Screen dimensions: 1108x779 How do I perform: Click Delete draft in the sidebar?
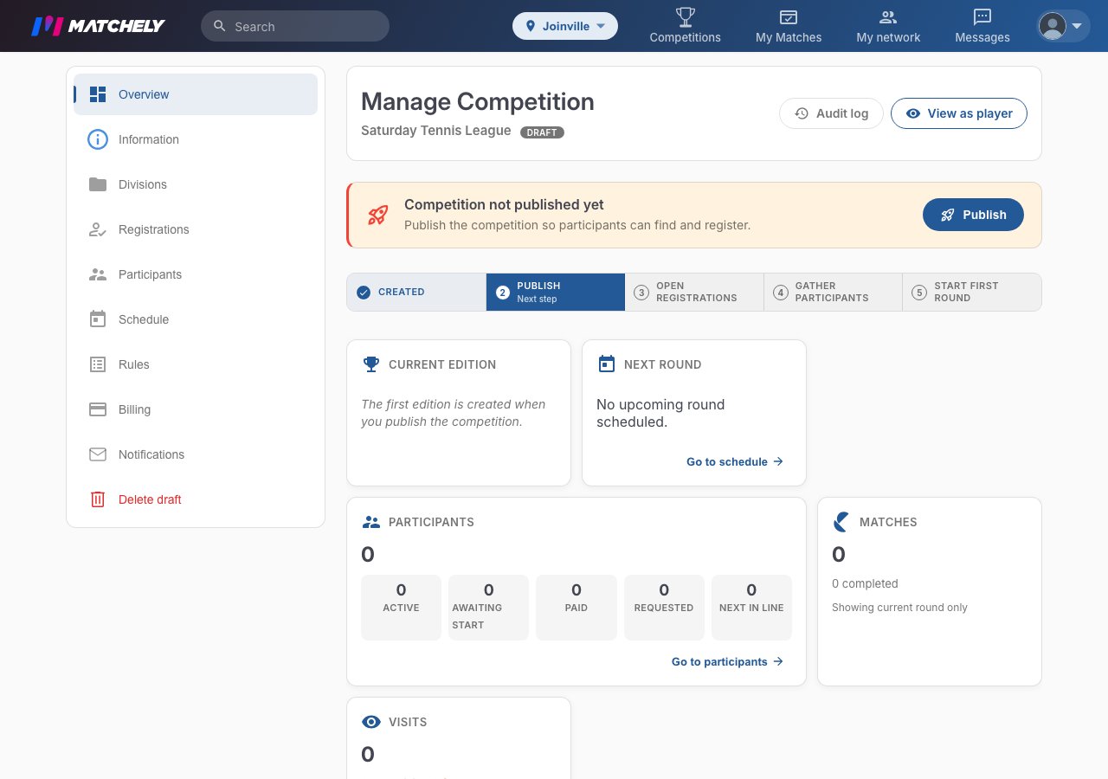click(x=196, y=499)
